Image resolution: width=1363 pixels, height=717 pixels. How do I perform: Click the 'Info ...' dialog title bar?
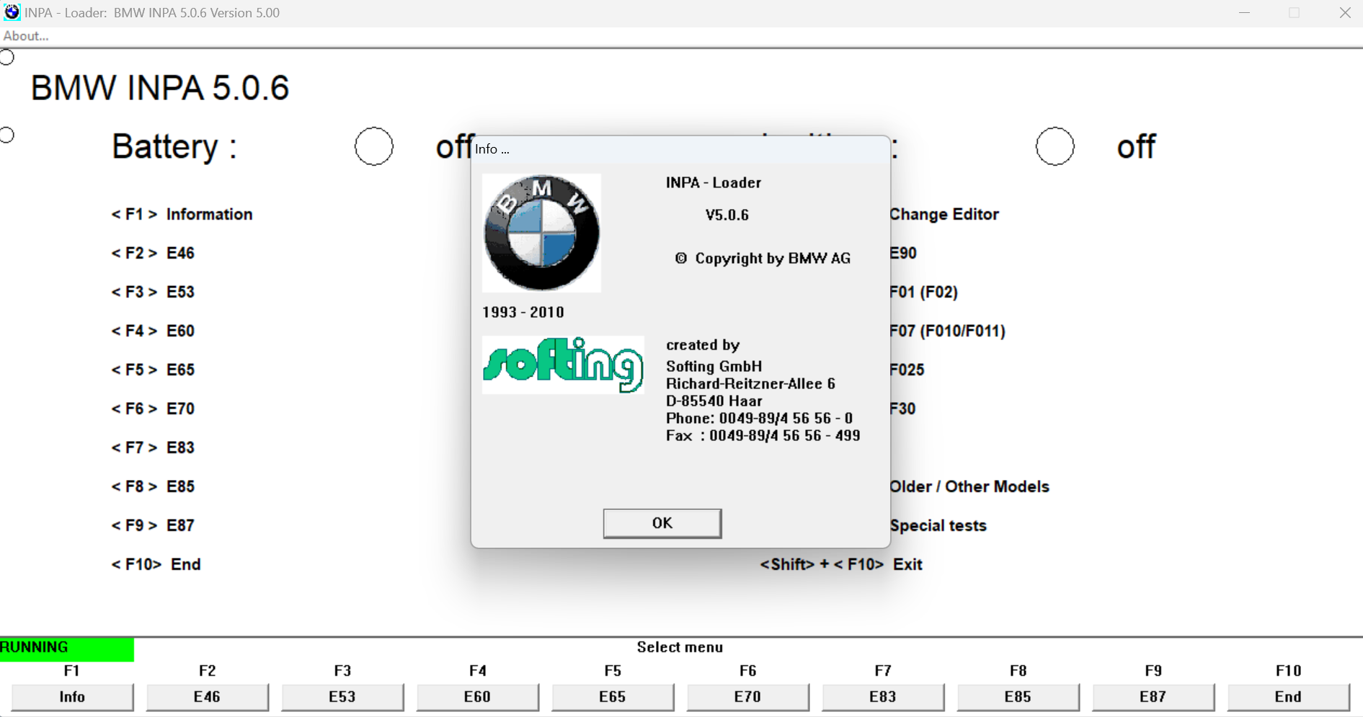pyautogui.click(x=680, y=149)
